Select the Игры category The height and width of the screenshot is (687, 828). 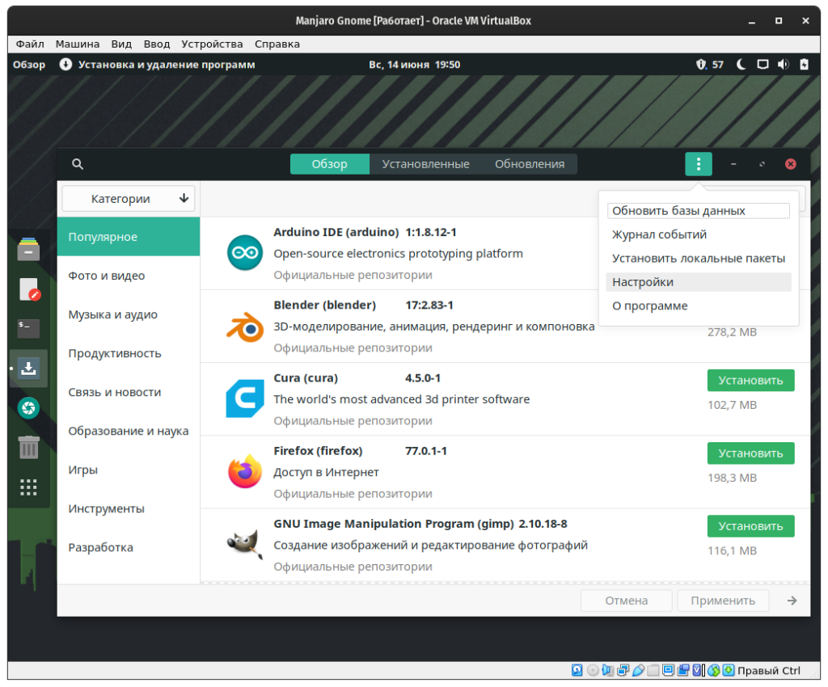[129, 470]
